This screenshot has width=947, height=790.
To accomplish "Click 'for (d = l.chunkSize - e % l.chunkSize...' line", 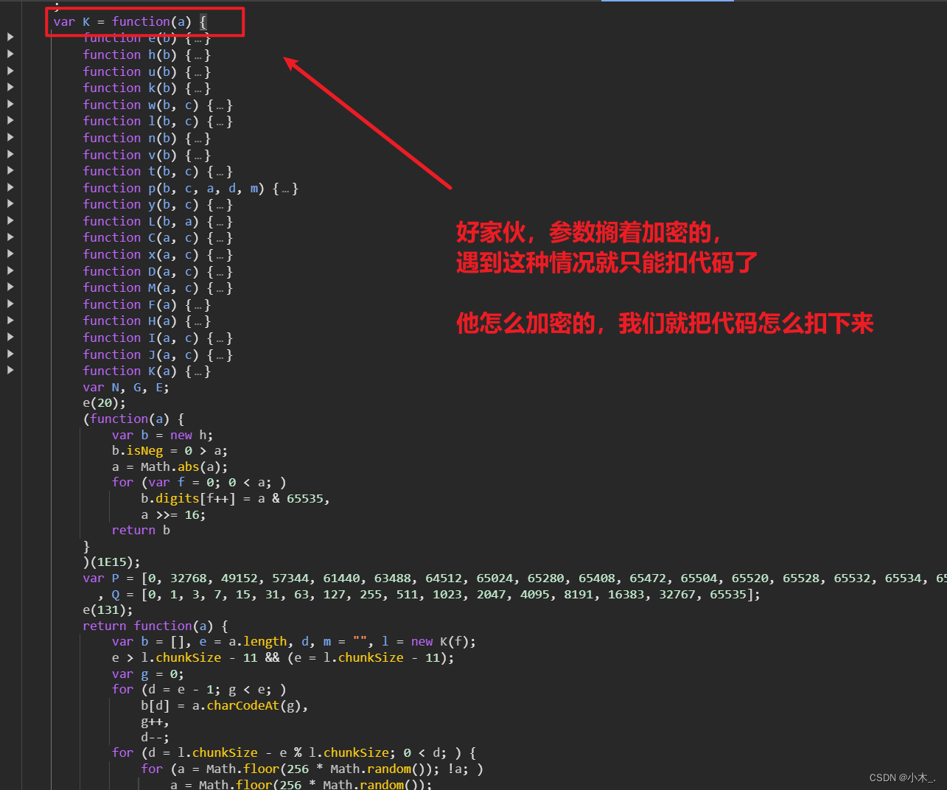I will tap(294, 753).
